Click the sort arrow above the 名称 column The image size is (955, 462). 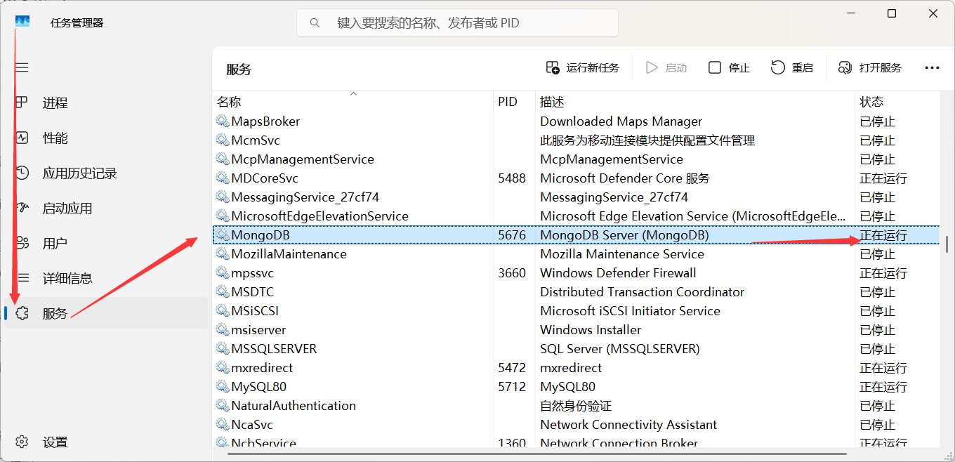pos(354,93)
